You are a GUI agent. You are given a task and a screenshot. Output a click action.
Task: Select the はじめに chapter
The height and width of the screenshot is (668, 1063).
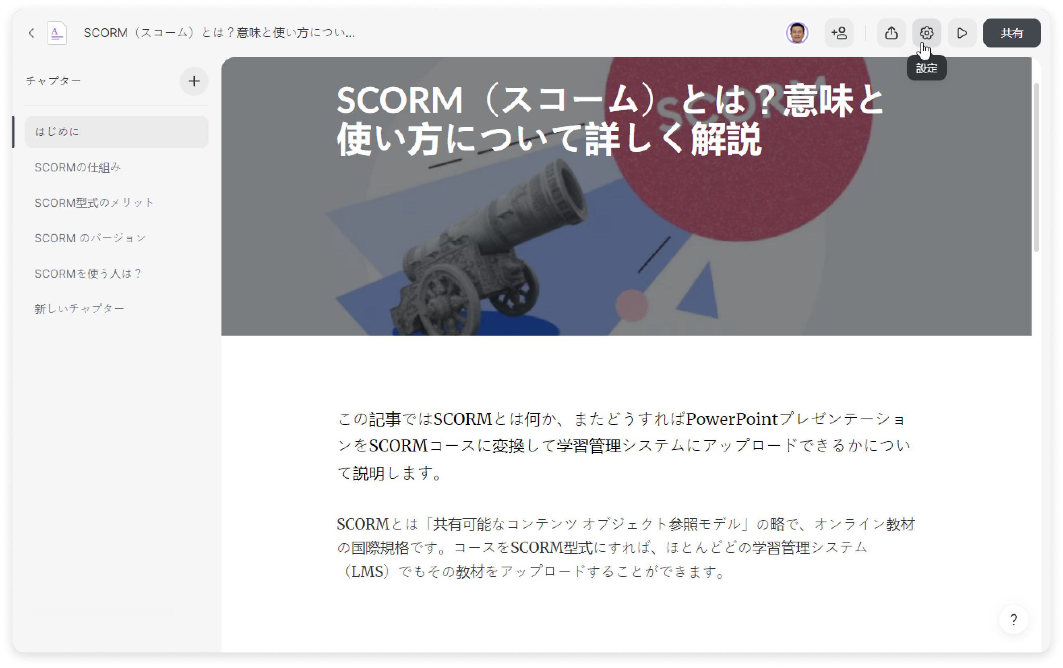point(116,132)
